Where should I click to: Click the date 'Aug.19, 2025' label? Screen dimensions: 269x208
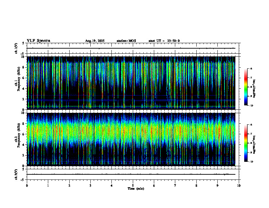pyautogui.click(x=95, y=41)
